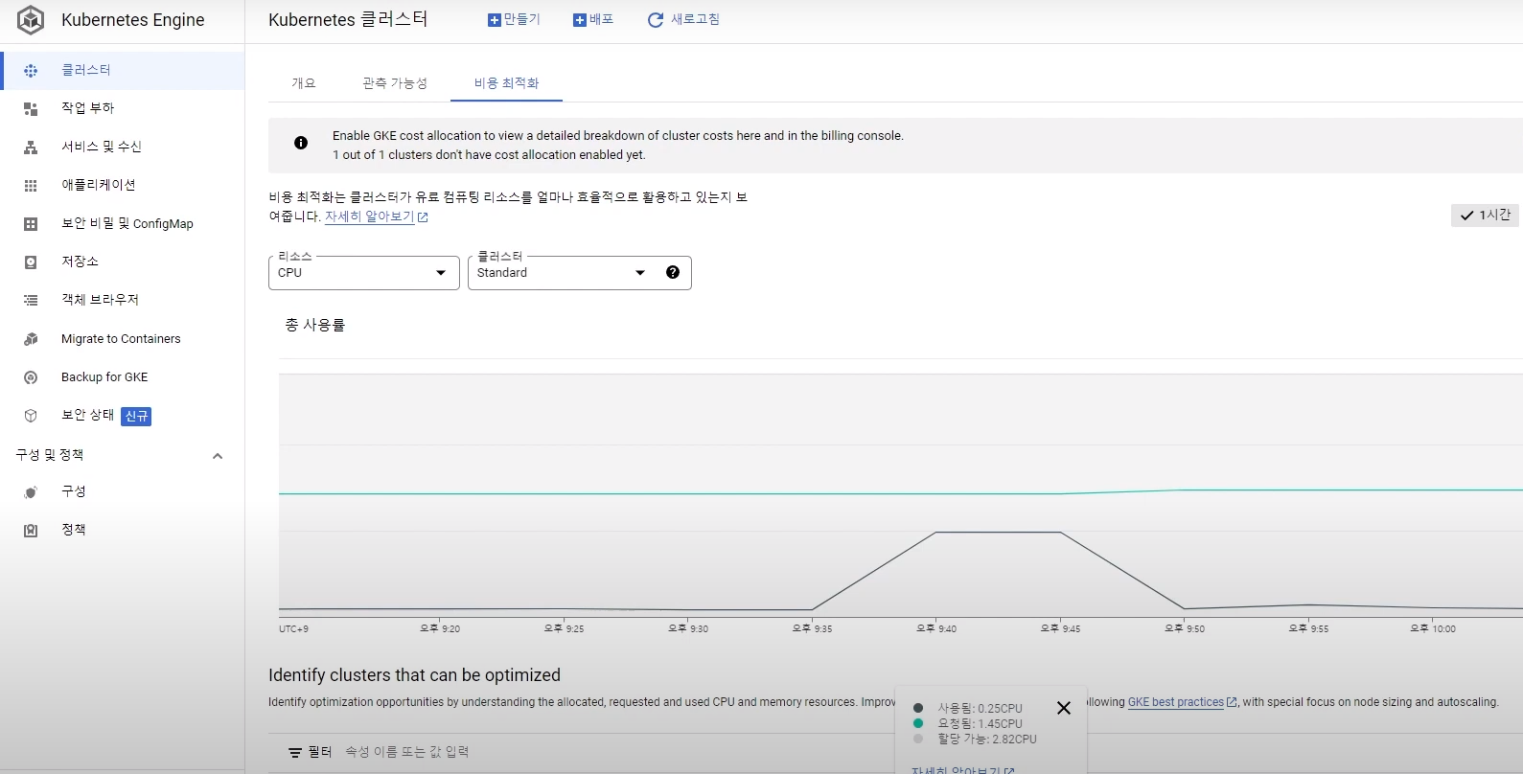Viewport: 1523px width, 774px height.
Task: Go to Migrate to Containers in sidebar
Action: pos(121,339)
